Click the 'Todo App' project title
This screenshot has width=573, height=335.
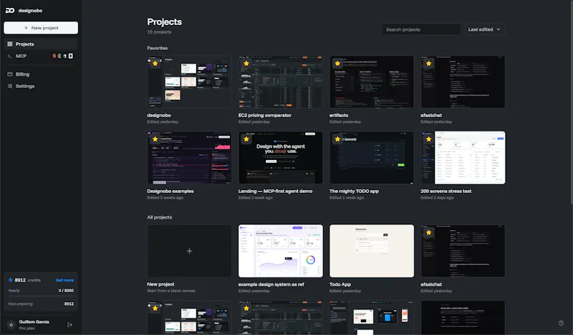coord(340,284)
